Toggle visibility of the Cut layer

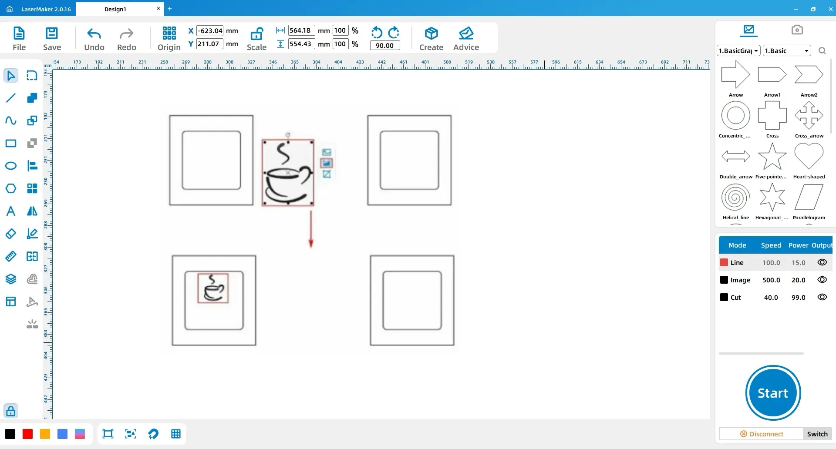click(822, 297)
